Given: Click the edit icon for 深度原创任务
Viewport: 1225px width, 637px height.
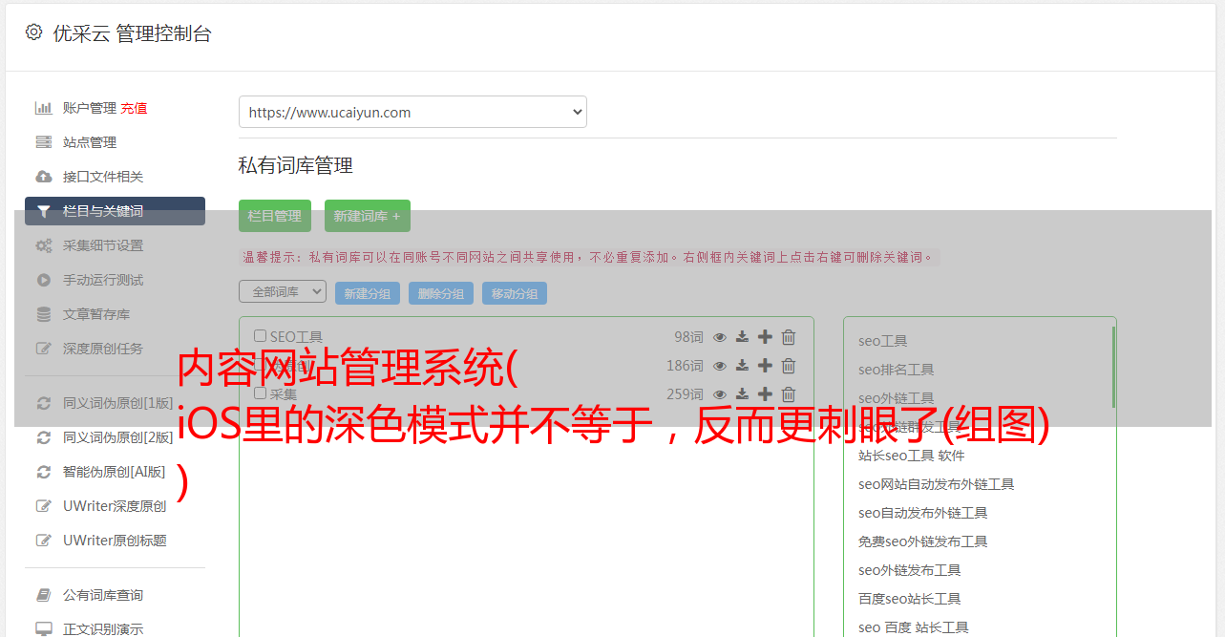Looking at the screenshot, I should (x=43, y=349).
